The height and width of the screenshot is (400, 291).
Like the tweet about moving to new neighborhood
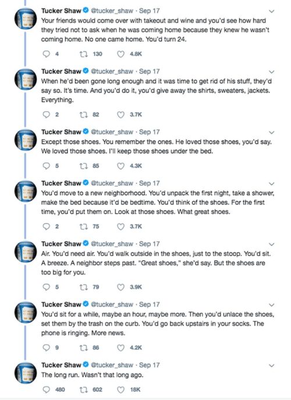[x=120, y=226]
